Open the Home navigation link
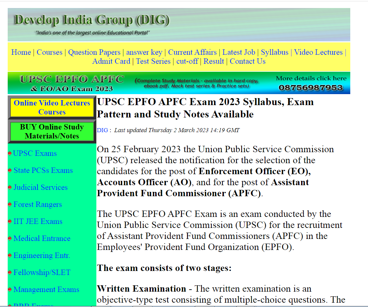Screen dimensions: 368x307 21,52
